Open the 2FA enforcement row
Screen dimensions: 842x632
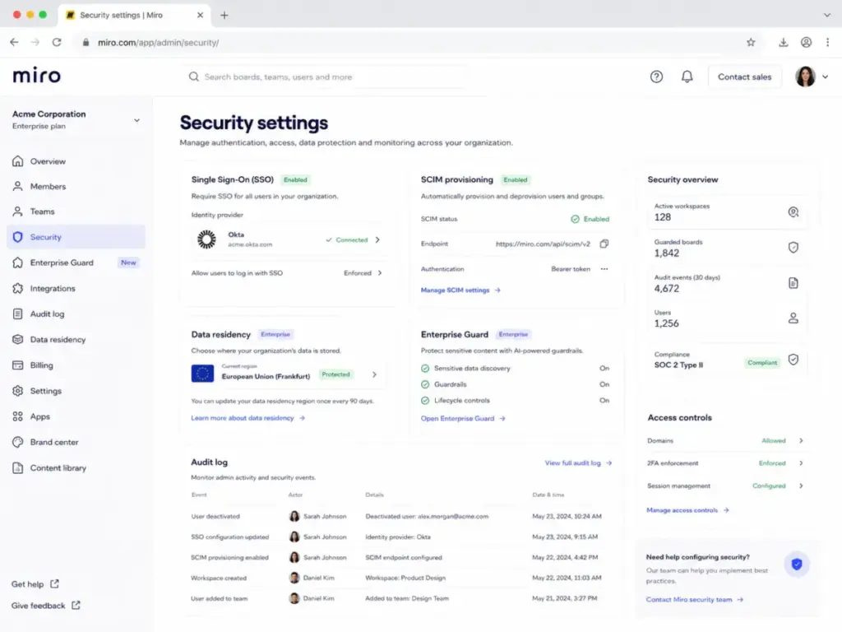tap(725, 463)
